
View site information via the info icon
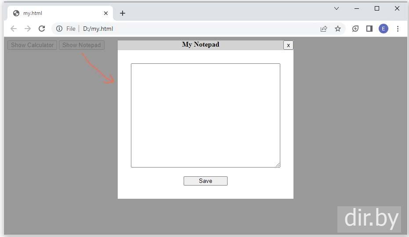59,29
